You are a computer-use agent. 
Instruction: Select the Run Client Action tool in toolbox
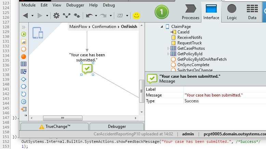point(24,49)
